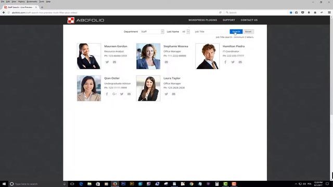Open Qian Ostler's Facebook icon

[107, 94]
